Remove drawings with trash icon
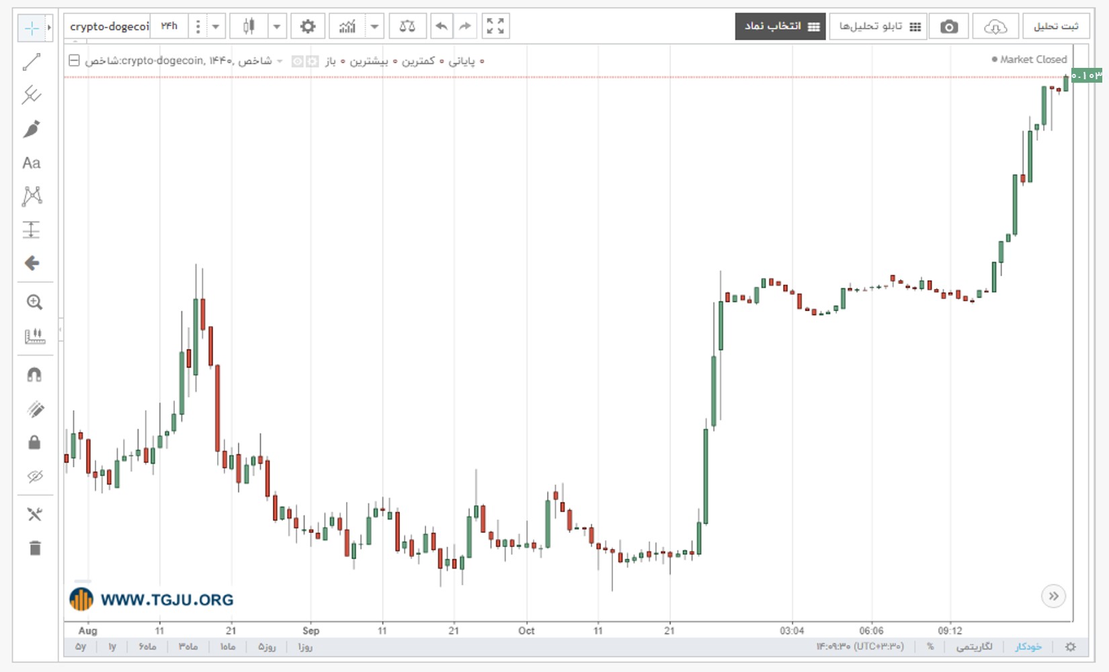 [x=35, y=548]
